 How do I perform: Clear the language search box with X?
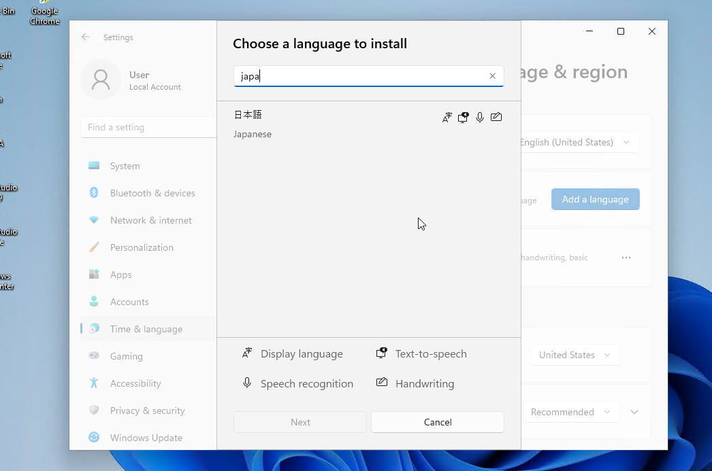point(492,76)
